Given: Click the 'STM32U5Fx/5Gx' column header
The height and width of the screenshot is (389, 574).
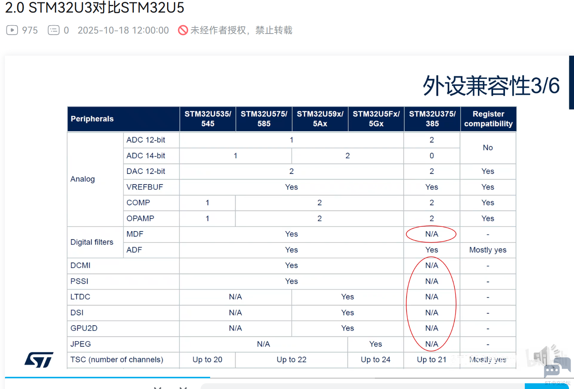Looking at the screenshot, I should click(x=376, y=119).
